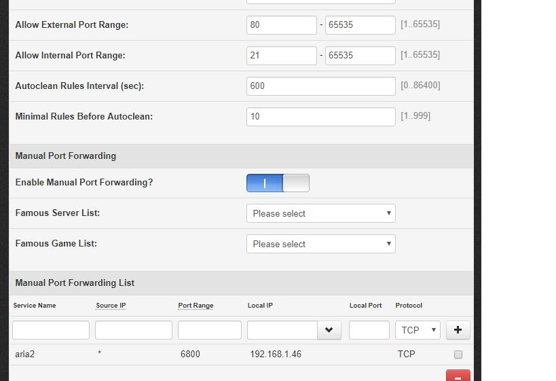Screen dimensions: 556x381
Task: Click the Source IP column header
Action: (111, 306)
